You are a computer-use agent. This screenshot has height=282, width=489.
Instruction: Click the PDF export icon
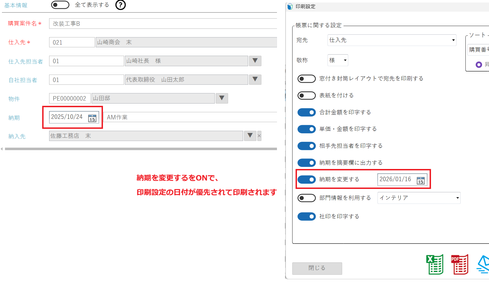point(460,265)
